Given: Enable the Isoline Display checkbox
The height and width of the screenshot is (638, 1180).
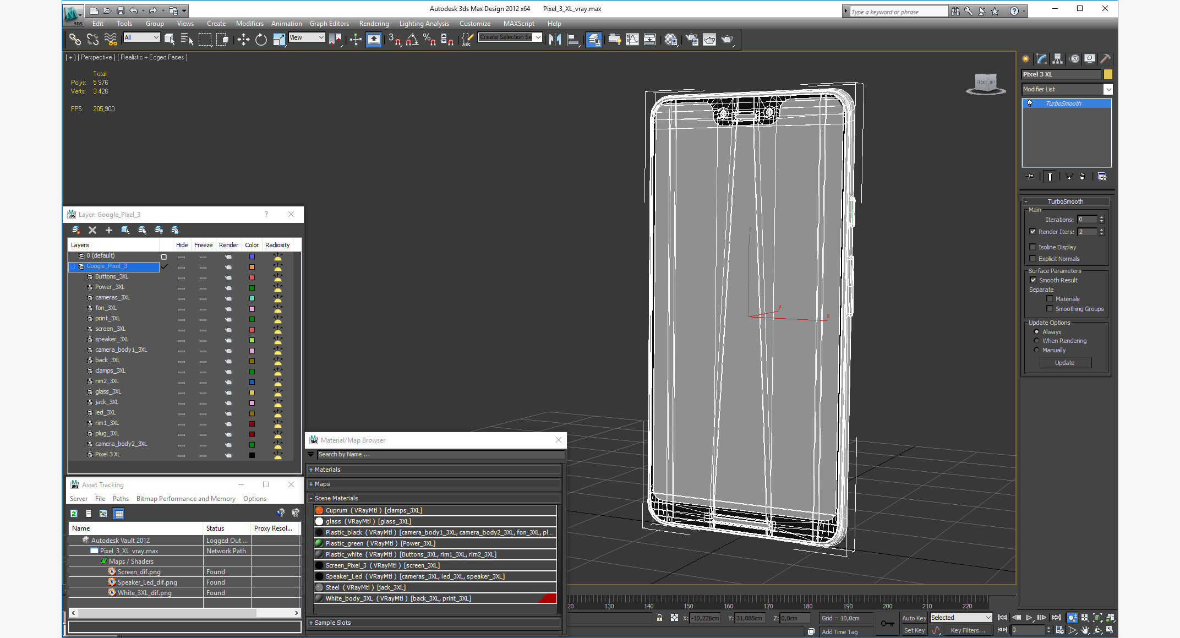Looking at the screenshot, I should click(1033, 247).
